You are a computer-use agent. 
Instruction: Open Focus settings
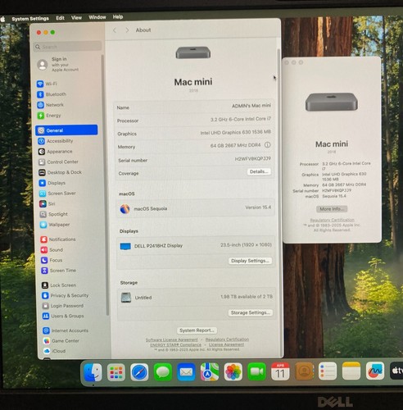[x=52, y=260]
